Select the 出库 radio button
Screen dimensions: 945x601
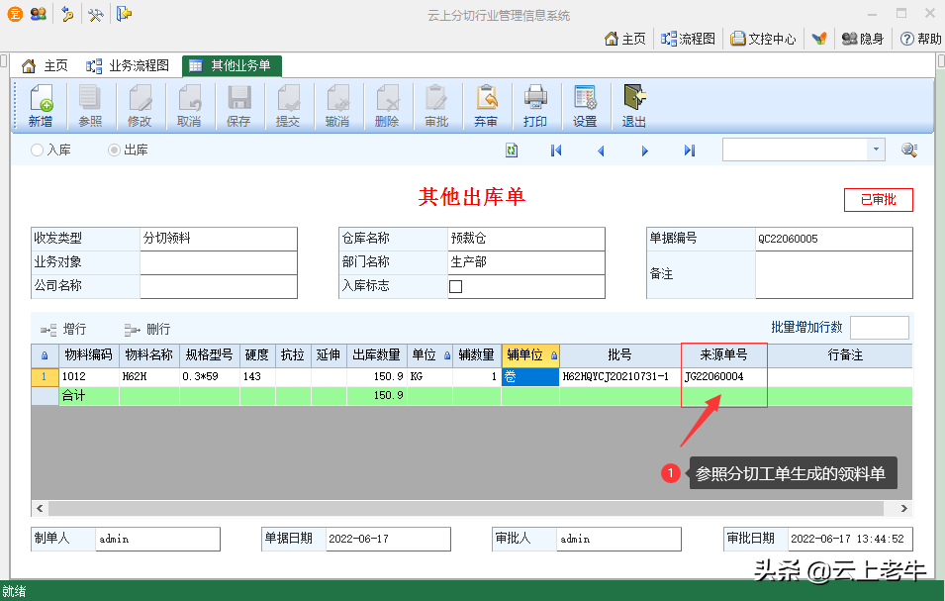pos(115,150)
